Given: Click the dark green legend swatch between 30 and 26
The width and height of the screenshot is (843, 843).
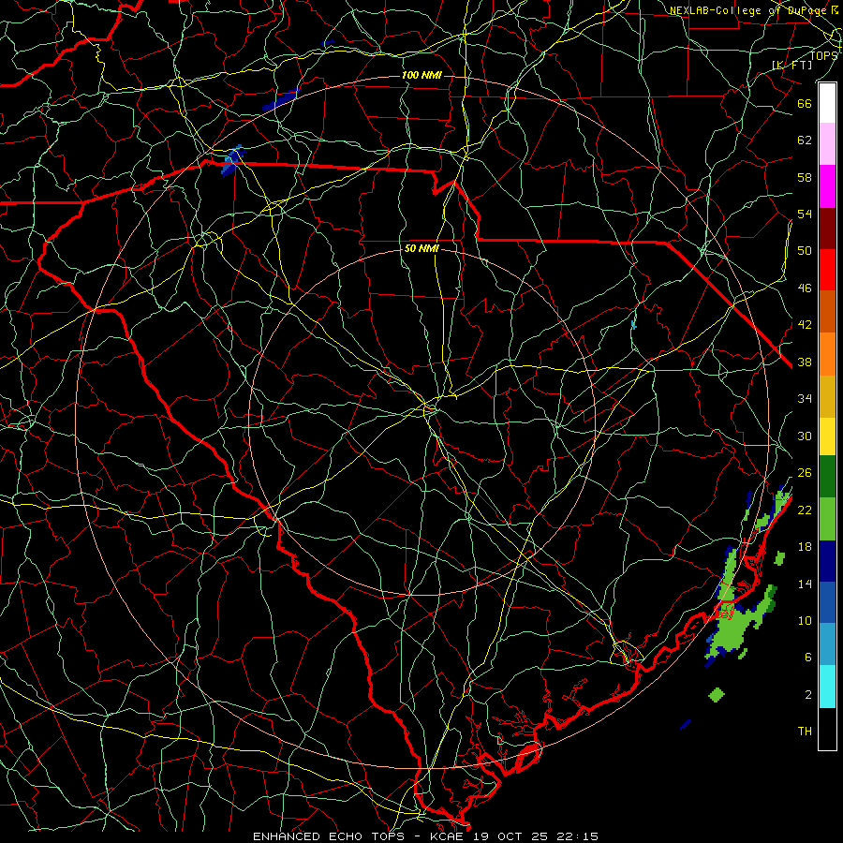Looking at the screenshot, I should coord(827,477).
